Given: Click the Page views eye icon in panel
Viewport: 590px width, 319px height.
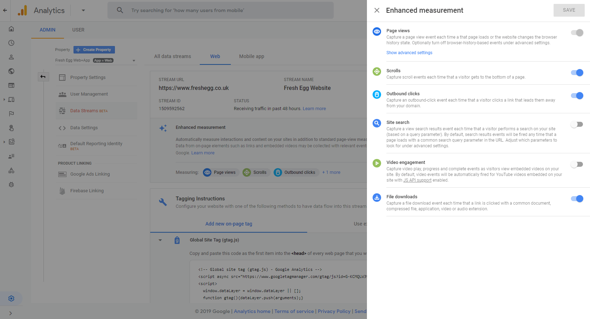Looking at the screenshot, I should 377,32.
